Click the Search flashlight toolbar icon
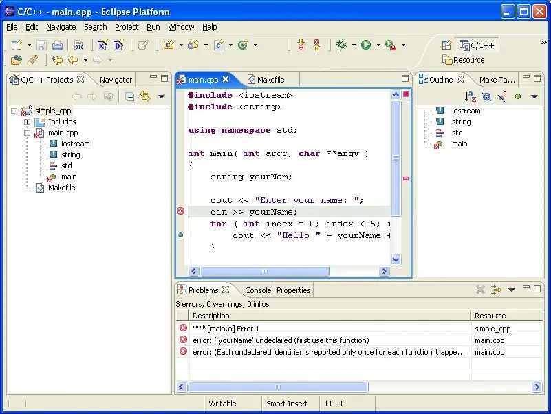The image size is (551, 414). [x=33, y=60]
